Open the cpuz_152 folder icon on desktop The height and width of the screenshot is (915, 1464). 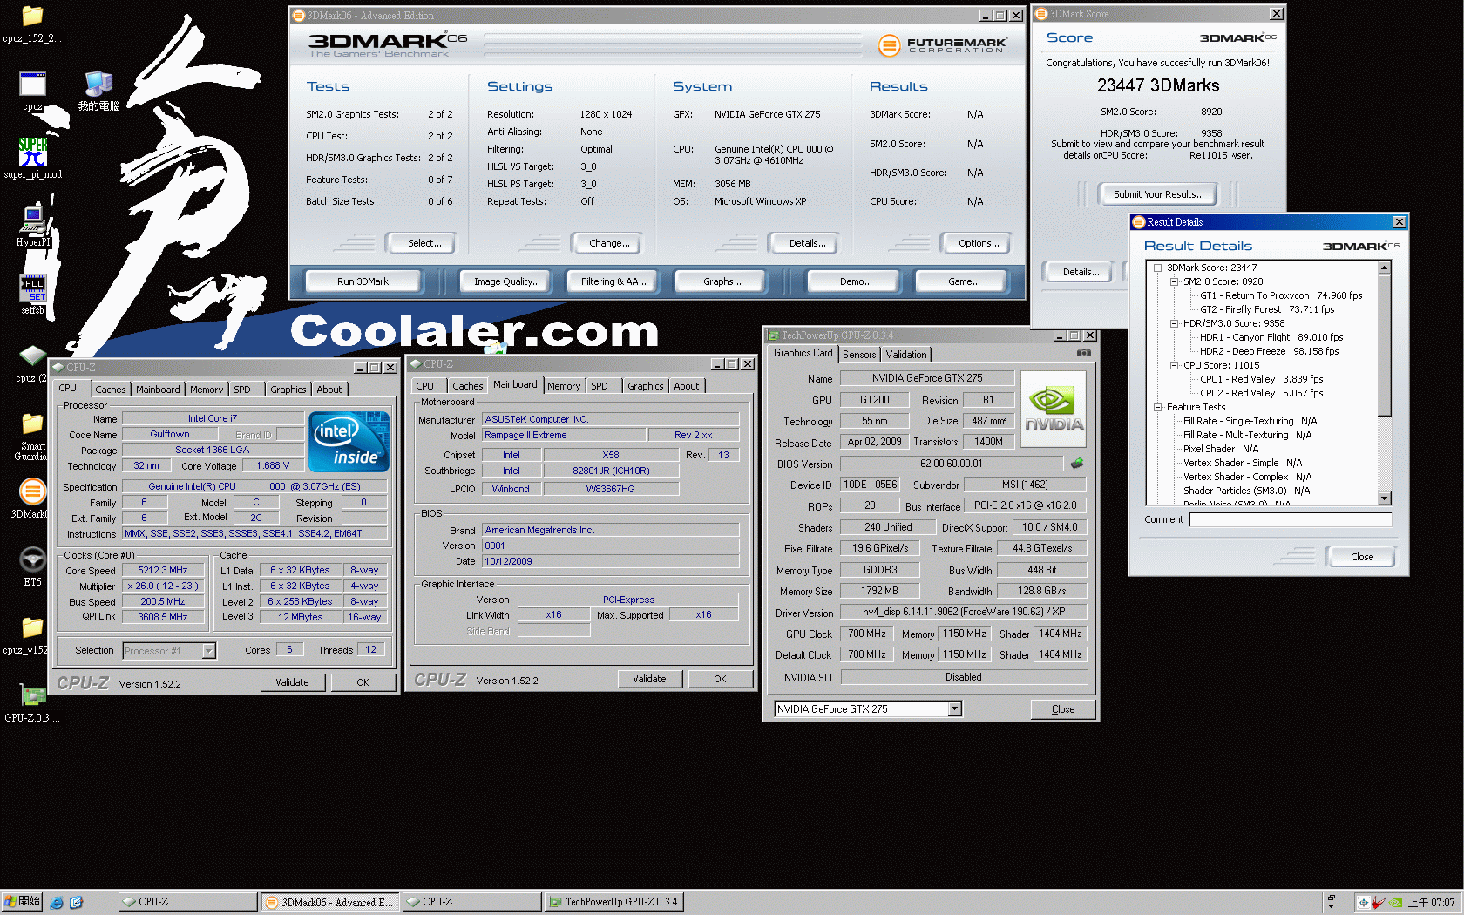32,17
